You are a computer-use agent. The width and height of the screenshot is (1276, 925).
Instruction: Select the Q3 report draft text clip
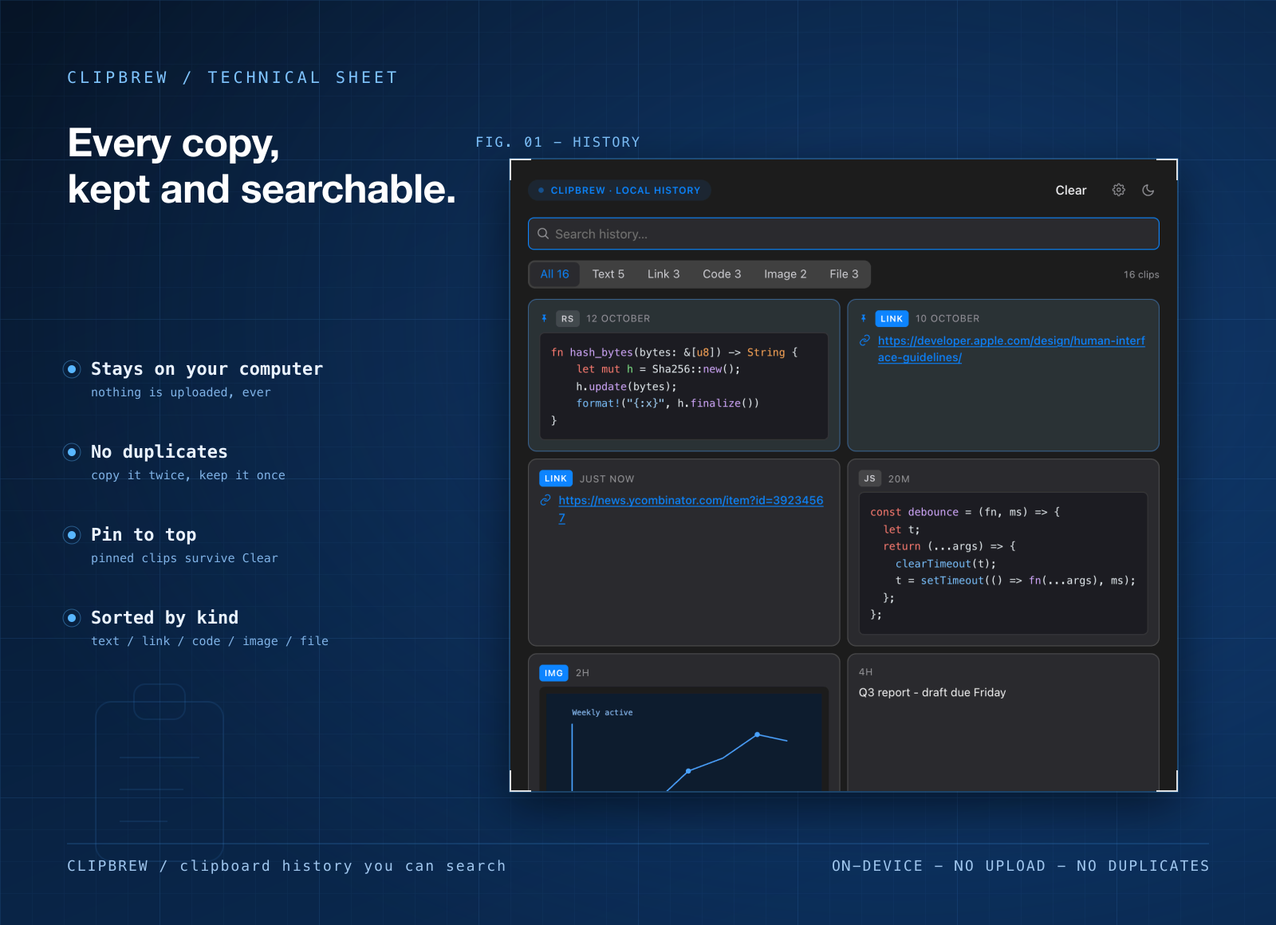click(932, 692)
